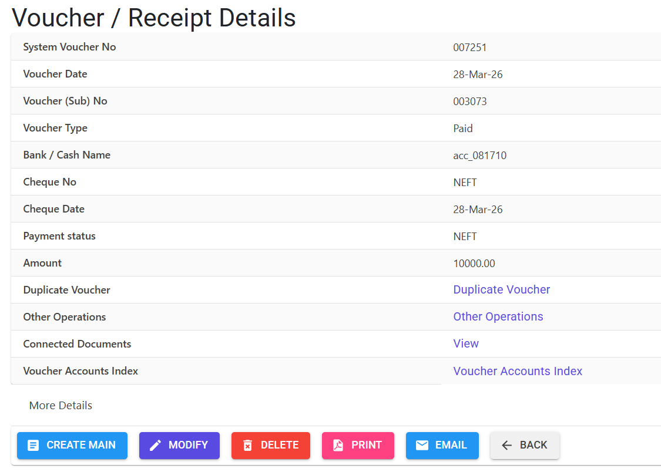661x472 pixels.
Task: Click the Voucher Type label
Action: (55, 128)
